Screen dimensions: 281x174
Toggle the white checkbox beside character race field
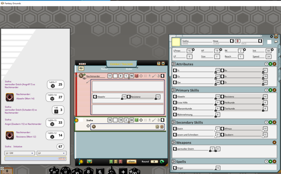[269, 41]
